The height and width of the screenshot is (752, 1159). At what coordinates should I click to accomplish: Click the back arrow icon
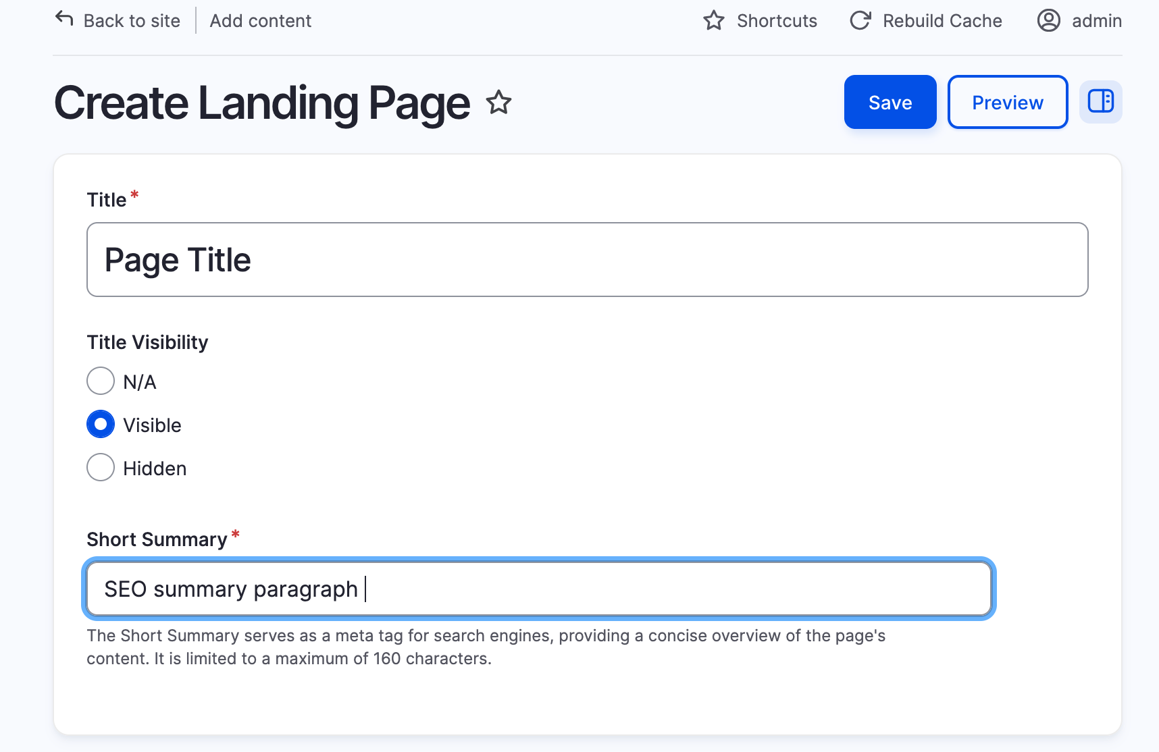tap(64, 20)
